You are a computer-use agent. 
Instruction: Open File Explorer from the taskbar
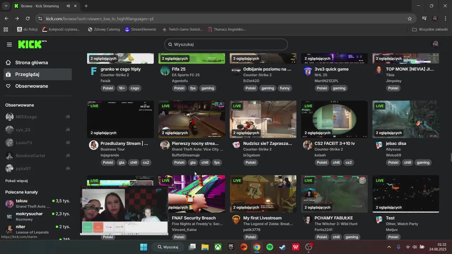pyautogui.click(x=205, y=247)
